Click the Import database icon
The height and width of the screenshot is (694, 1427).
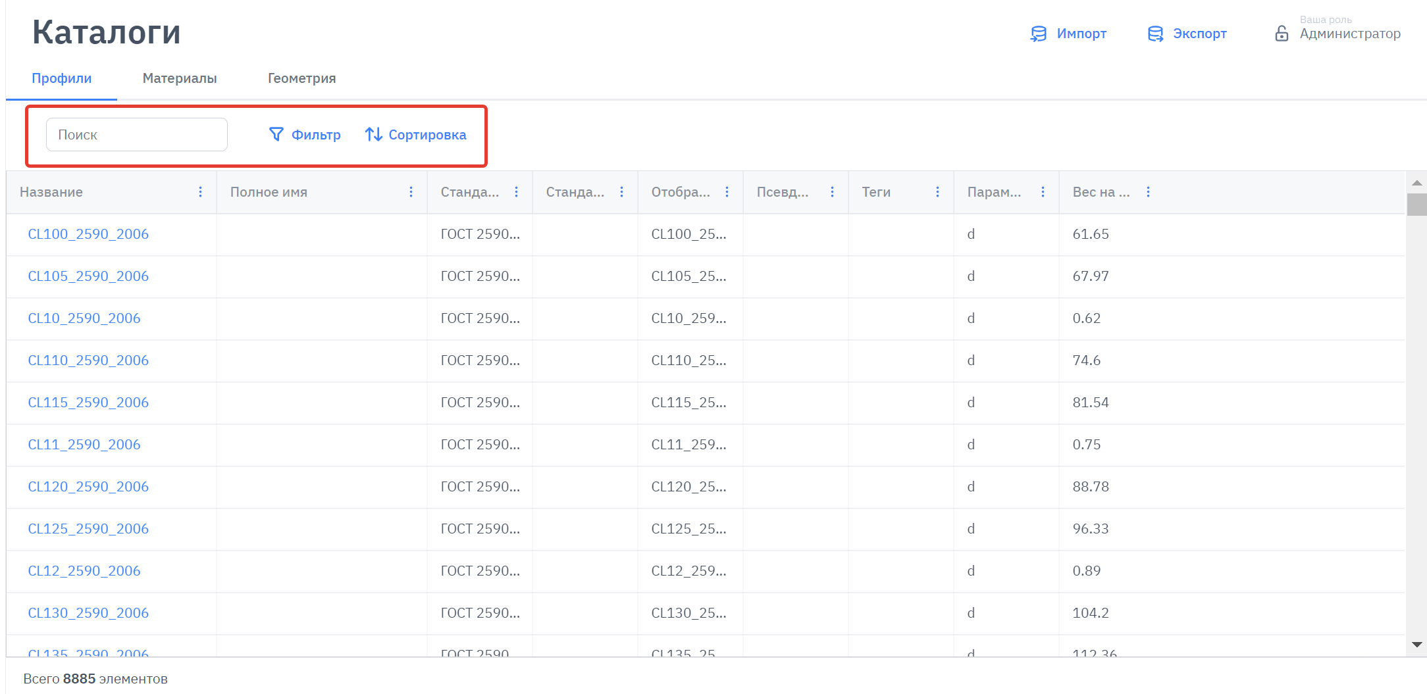1038,34
